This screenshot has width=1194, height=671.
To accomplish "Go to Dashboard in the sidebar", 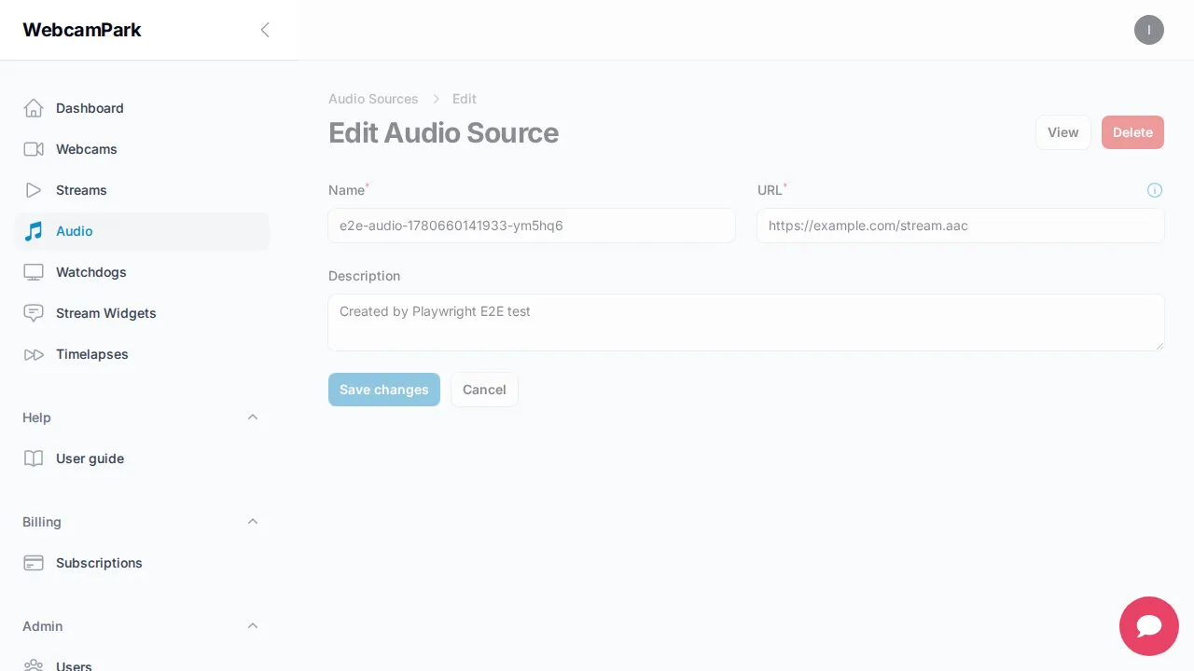I will [x=142, y=108].
